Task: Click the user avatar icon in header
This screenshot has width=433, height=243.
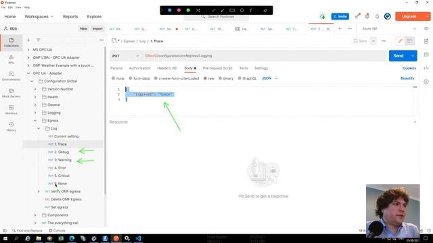Action: [388, 16]
